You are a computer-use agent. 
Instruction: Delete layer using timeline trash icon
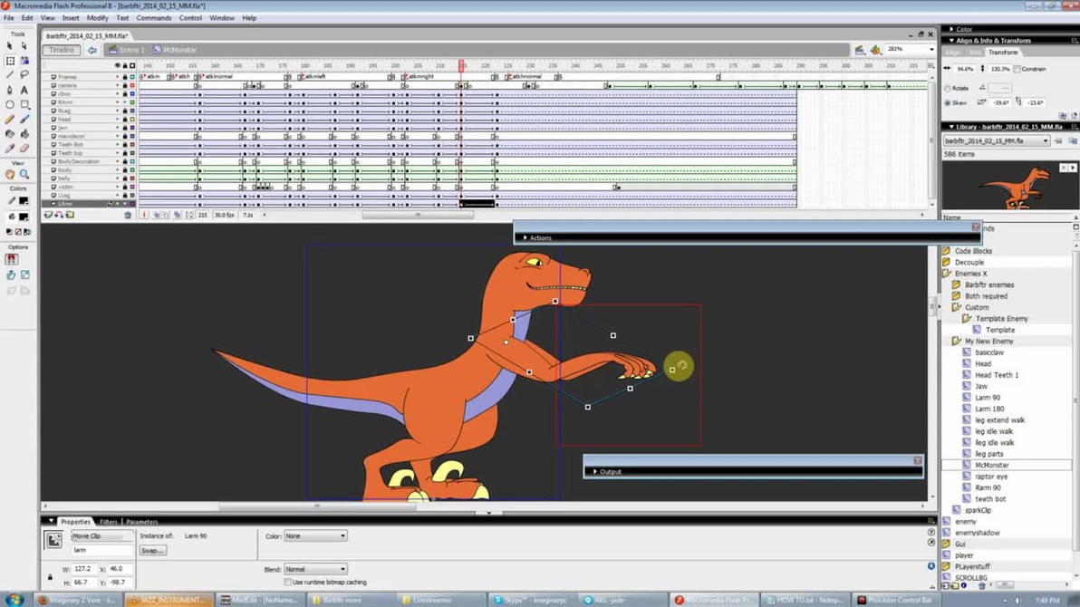(x=128, y=215)
